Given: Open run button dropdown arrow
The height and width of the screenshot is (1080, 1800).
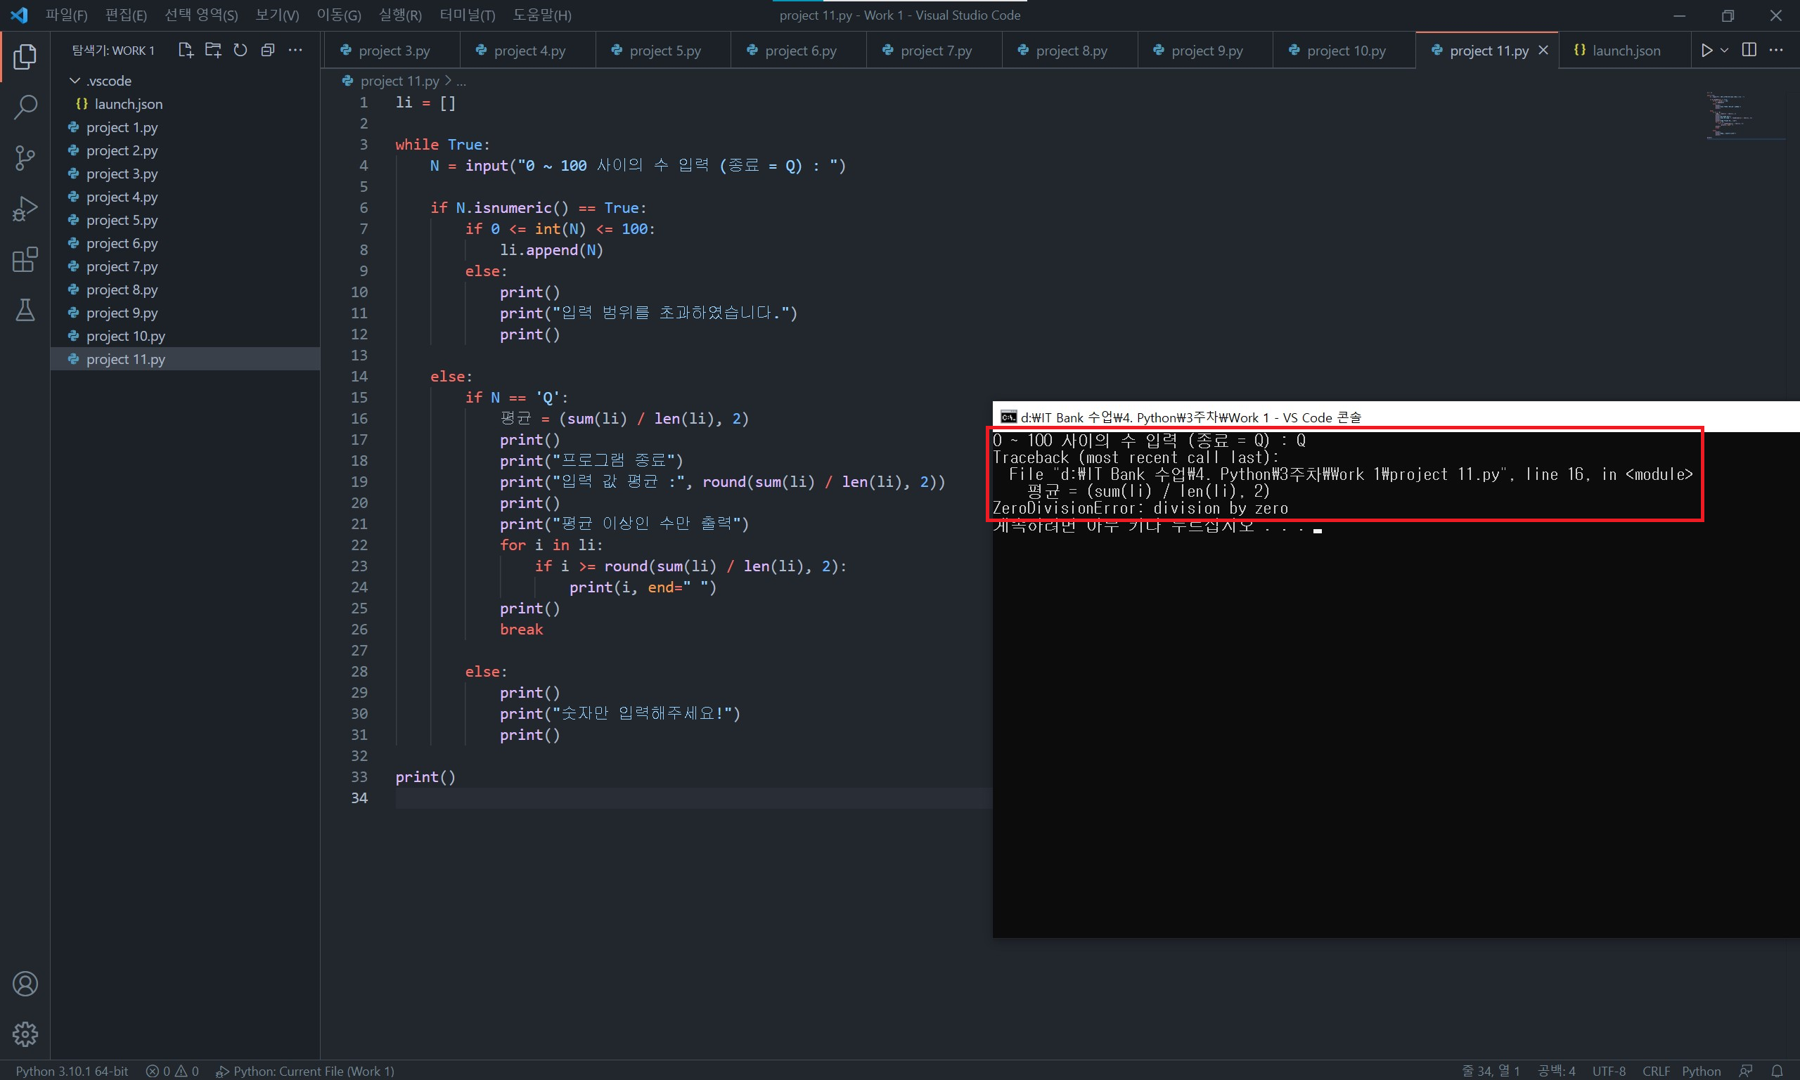Looking at the screenshot, I should coord(1724,50).
